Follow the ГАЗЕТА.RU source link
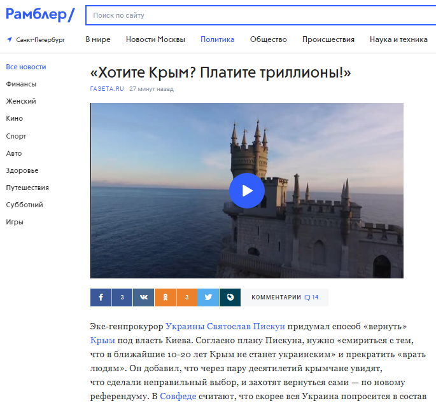 click(x=107, y=89)
